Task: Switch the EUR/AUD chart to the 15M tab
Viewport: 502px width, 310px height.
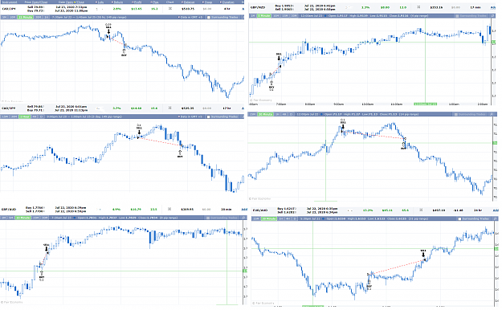Action: (255, 218)
